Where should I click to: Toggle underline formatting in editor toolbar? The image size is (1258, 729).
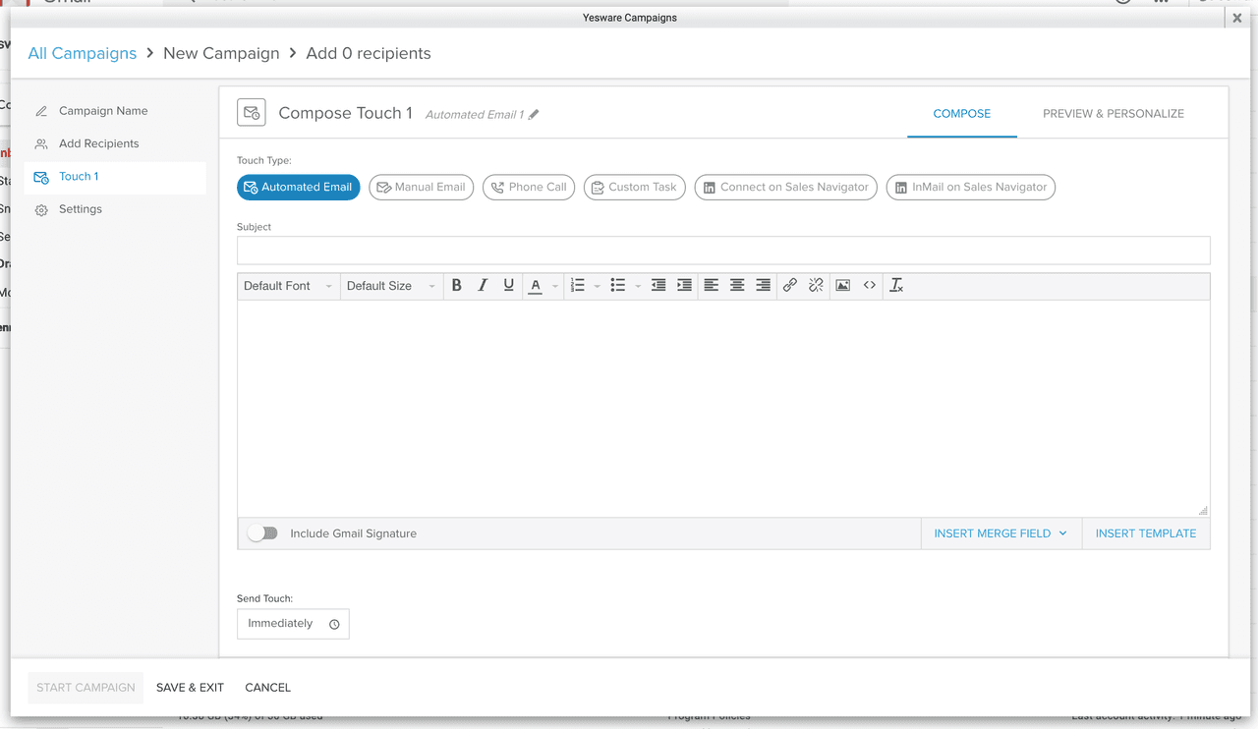point(508,286)
